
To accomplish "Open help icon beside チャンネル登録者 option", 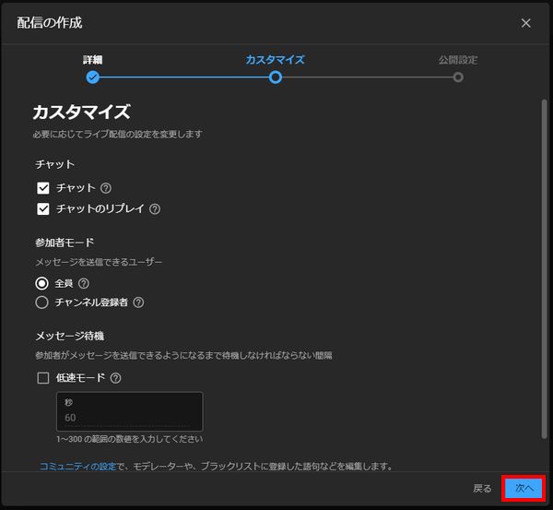I will click(138, 302).
